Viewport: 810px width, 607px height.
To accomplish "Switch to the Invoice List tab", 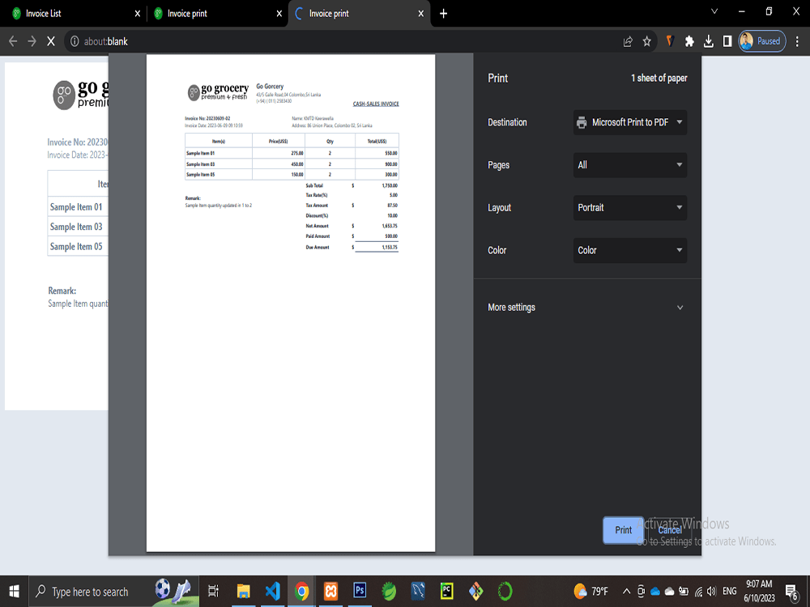I will 76,14.
